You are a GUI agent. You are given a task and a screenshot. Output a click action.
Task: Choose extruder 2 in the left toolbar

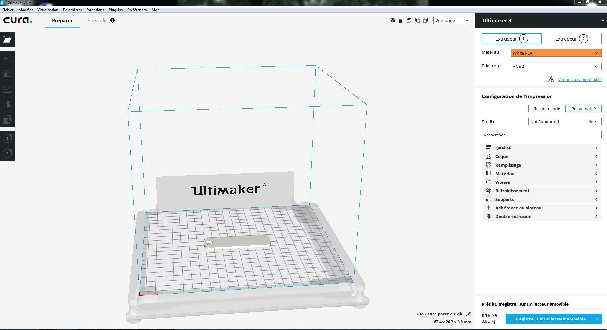[7, 154]
